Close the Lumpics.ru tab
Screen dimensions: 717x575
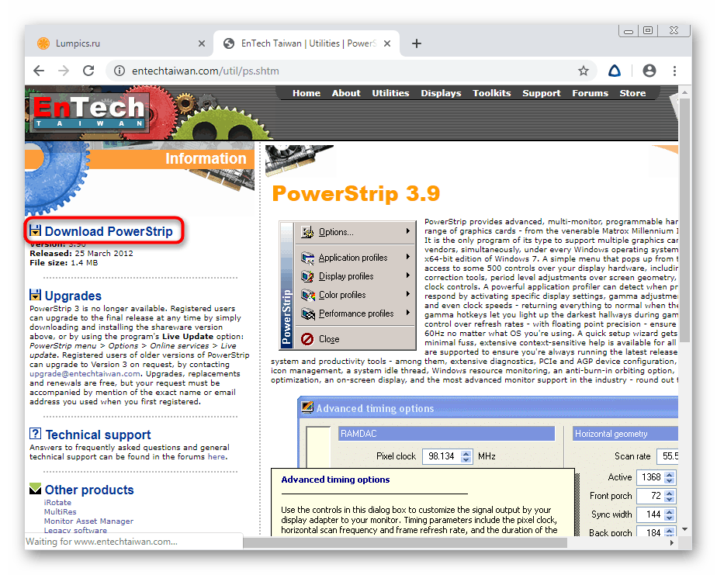coord(202,43)
